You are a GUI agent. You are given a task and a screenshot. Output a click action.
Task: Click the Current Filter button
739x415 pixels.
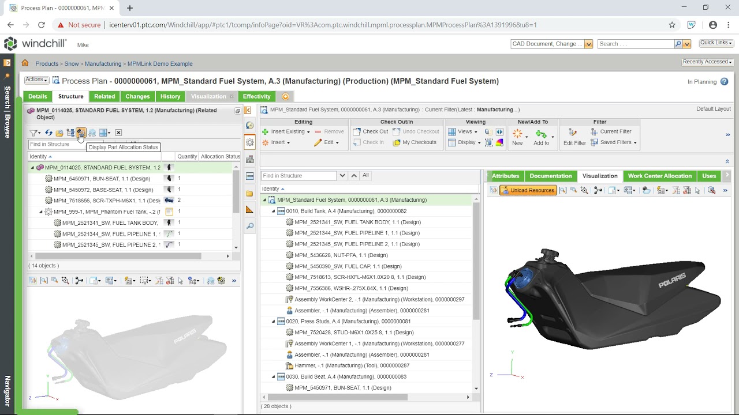tap(611, 131)
